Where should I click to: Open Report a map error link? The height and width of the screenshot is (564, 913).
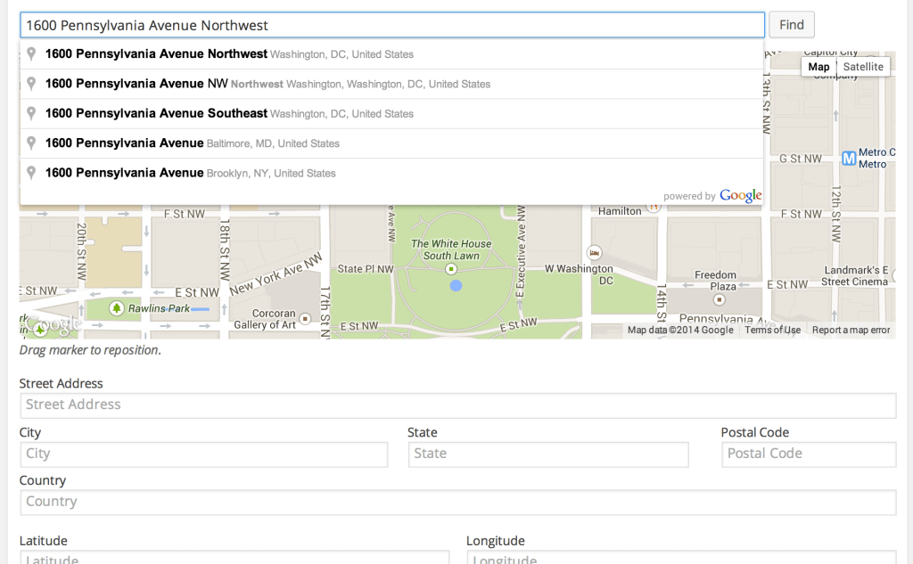(x=851, y=330)
